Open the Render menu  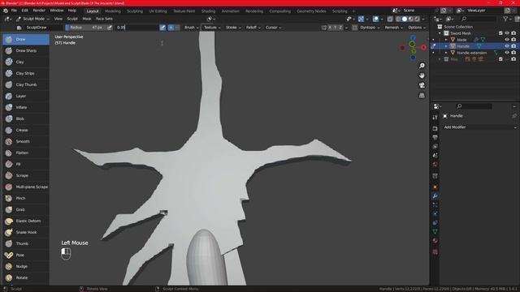(39, 11)
